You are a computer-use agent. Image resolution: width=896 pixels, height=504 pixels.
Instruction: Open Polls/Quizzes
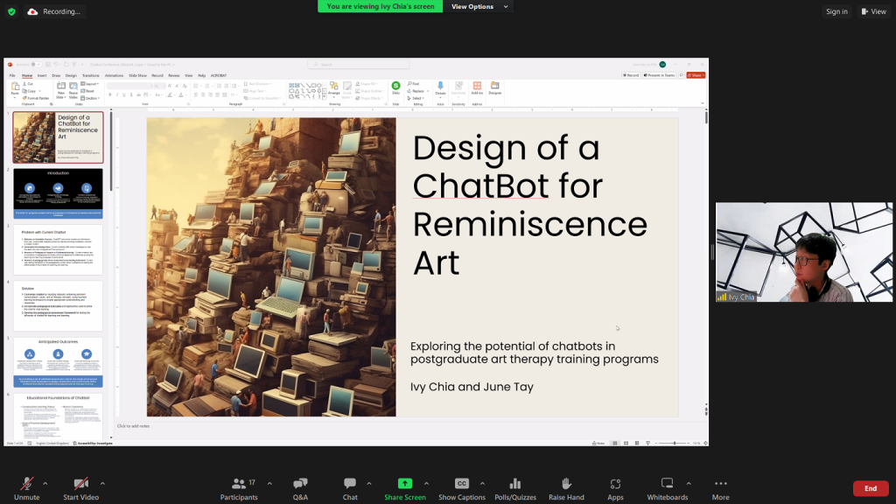515,486
